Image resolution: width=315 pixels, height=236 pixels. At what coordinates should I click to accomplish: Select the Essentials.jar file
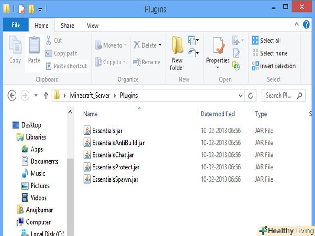107,131
